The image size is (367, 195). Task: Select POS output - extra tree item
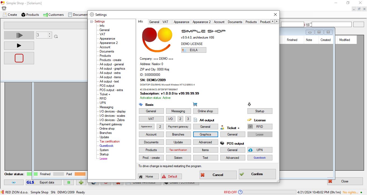(x=111, y=90)
